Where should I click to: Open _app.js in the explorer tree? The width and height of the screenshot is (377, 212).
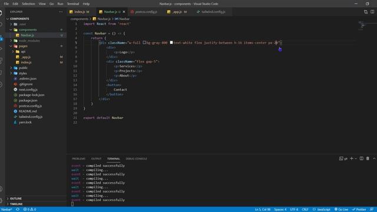[26, 57]
